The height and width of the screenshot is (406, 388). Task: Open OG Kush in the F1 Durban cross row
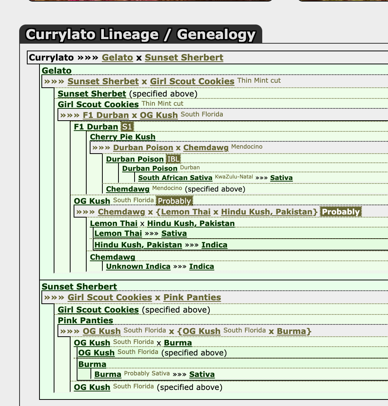(159, 115)
